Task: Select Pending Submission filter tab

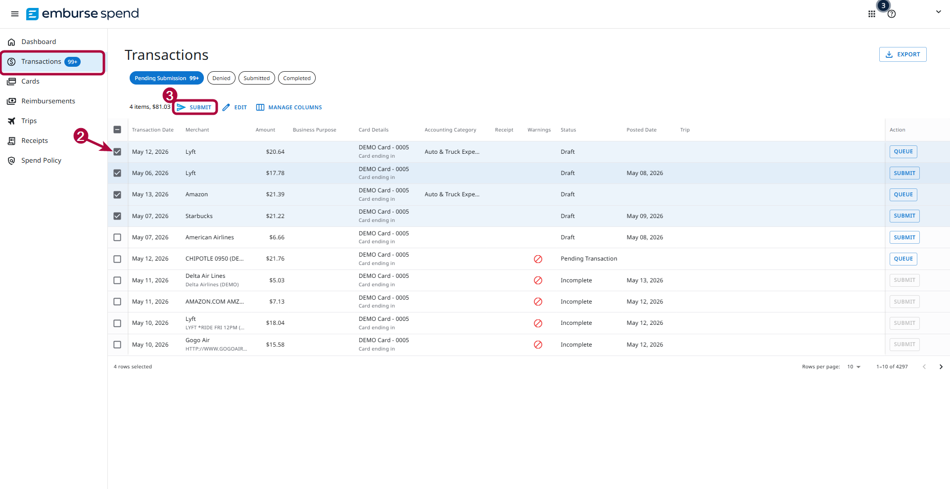Action: (x=166, y=78)
